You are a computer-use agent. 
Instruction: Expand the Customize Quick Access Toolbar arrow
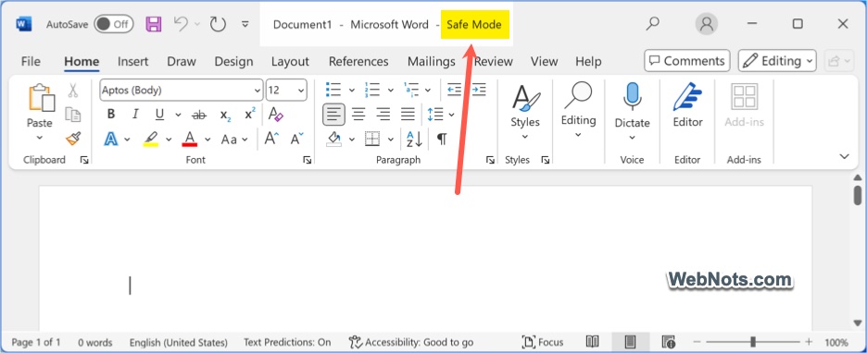pos(245,24)
